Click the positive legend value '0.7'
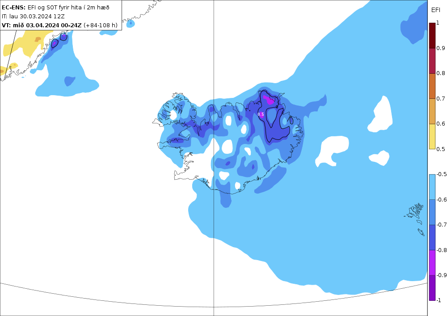Screen dimensions: 447x316 coord(441,99)
